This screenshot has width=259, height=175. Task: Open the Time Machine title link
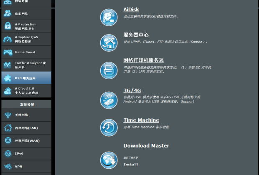pyautogui.click(x=141, y=120)
